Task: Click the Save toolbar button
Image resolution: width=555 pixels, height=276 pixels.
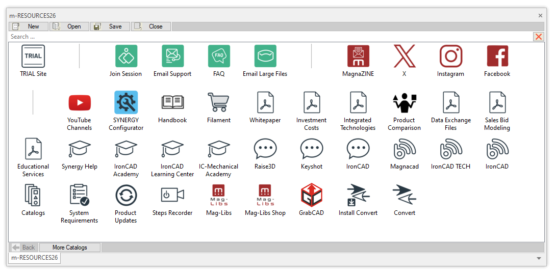Action: click(x=110, y=26)
